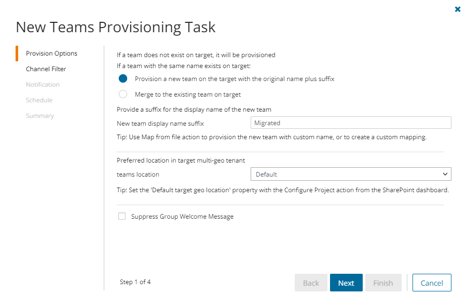Go to the Notification step
The height and width of the screenshot is (307, 467).
[43, 85]
